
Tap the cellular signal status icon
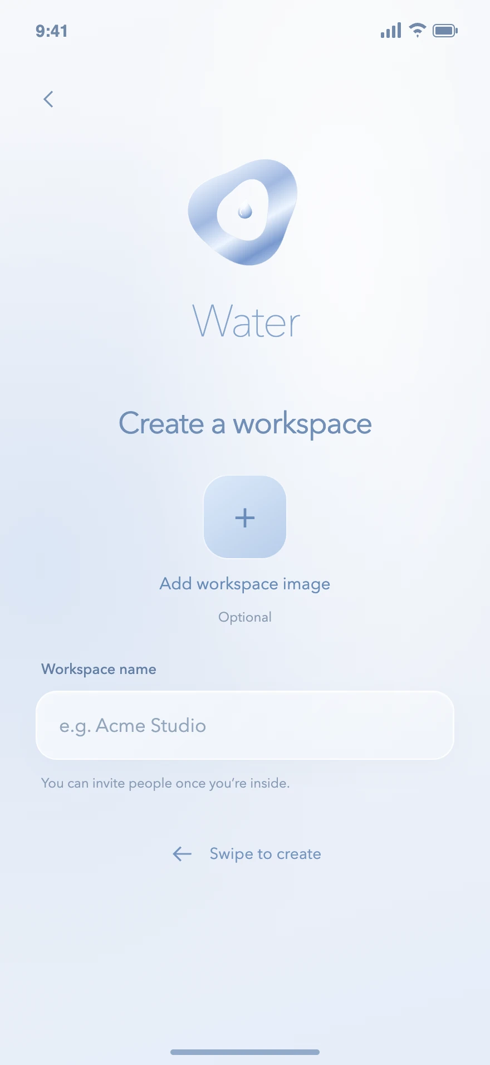391,31
